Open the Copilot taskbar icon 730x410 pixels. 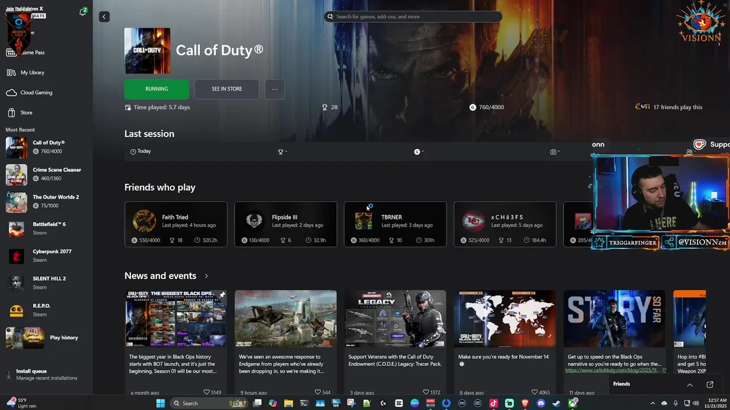pyautogui.click(x=273, y=403)
